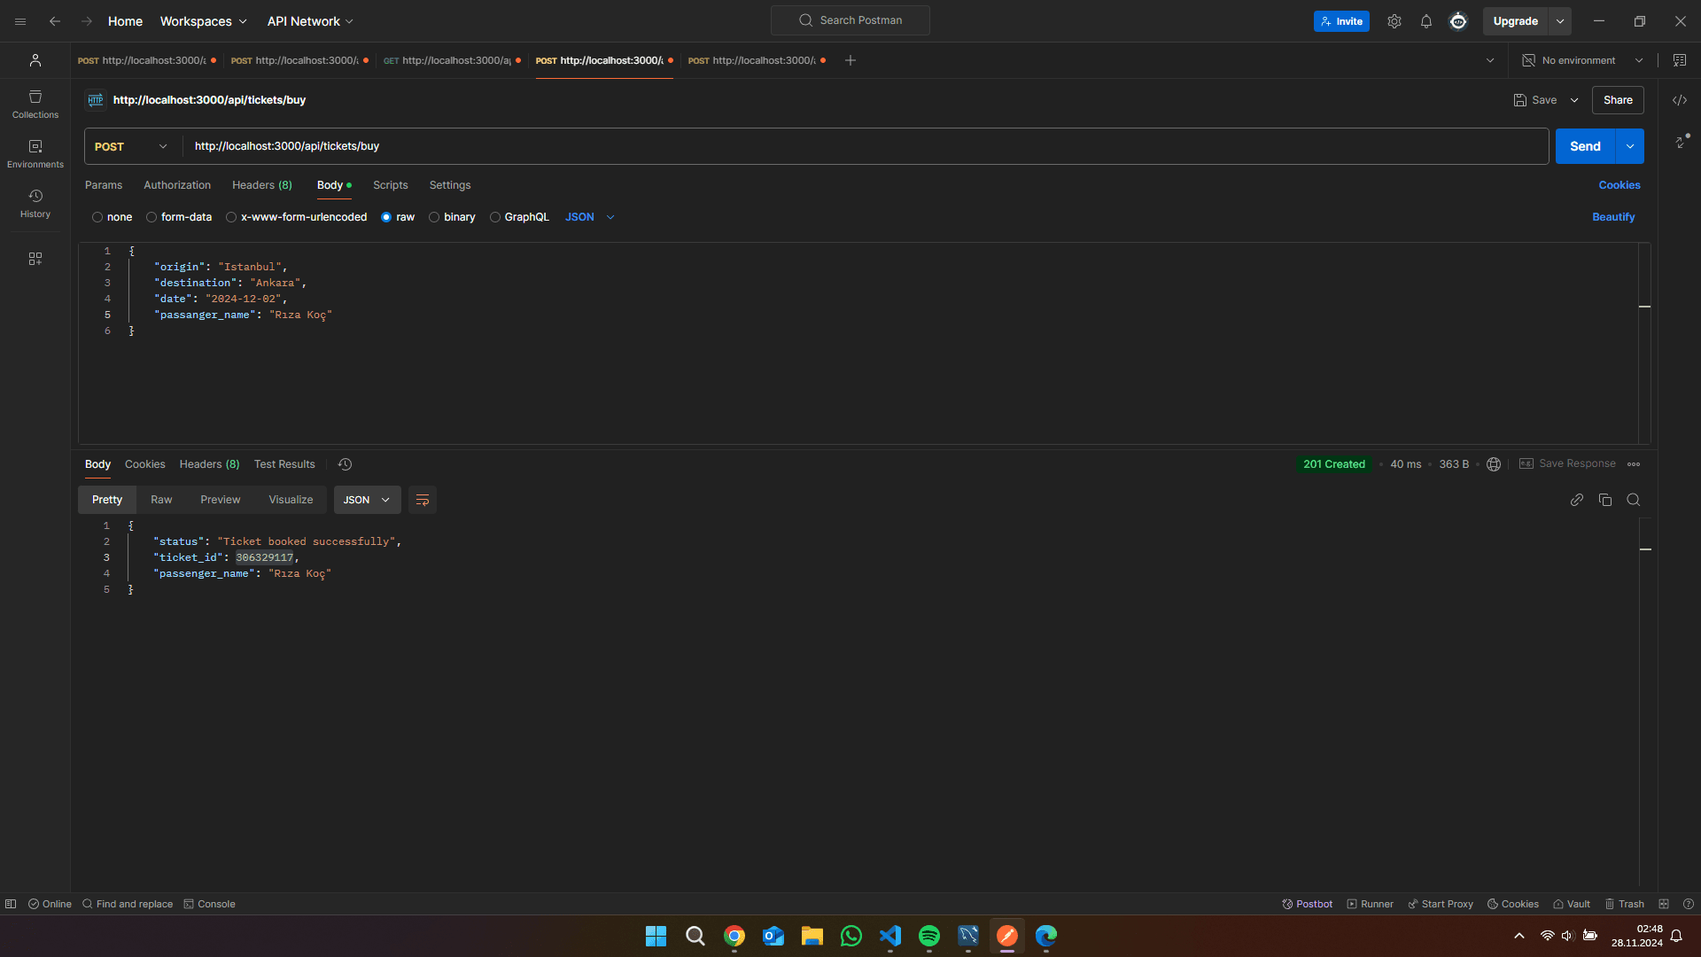Open the response Test Results tab
Image resolution: width=1701 pixels, height=957 pixels.
(x=284, y=464)
